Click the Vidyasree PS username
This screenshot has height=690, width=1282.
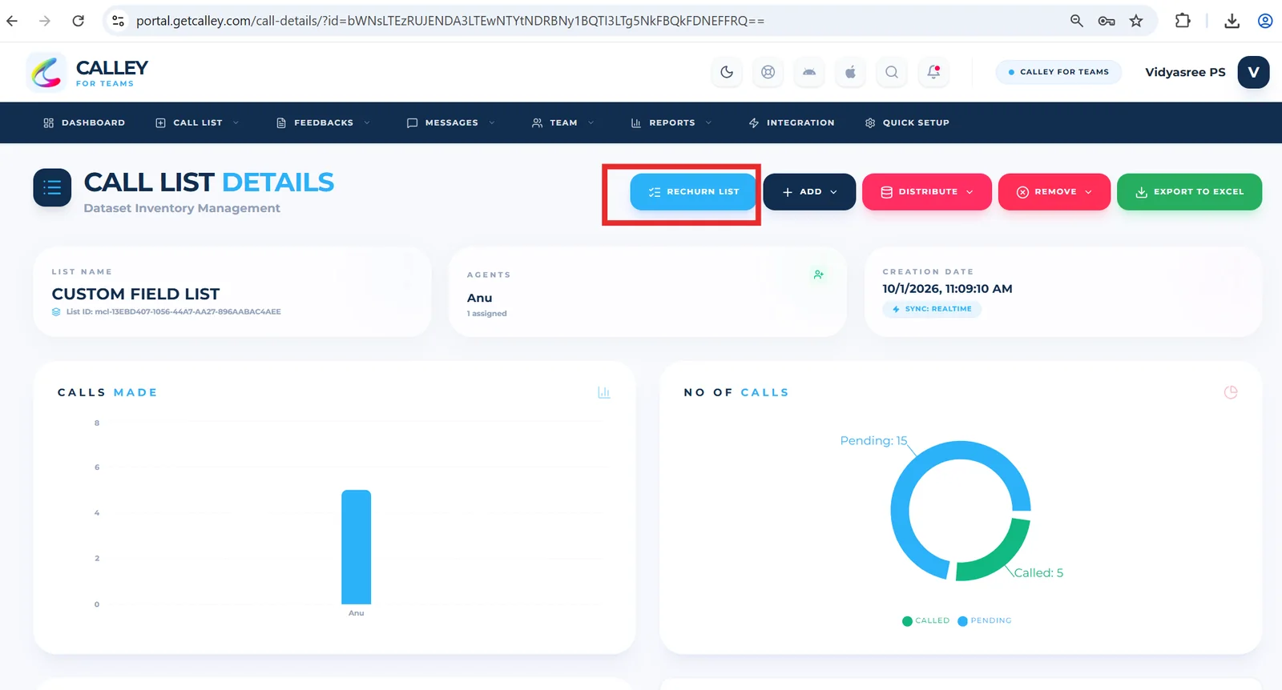coord(1185,72)
